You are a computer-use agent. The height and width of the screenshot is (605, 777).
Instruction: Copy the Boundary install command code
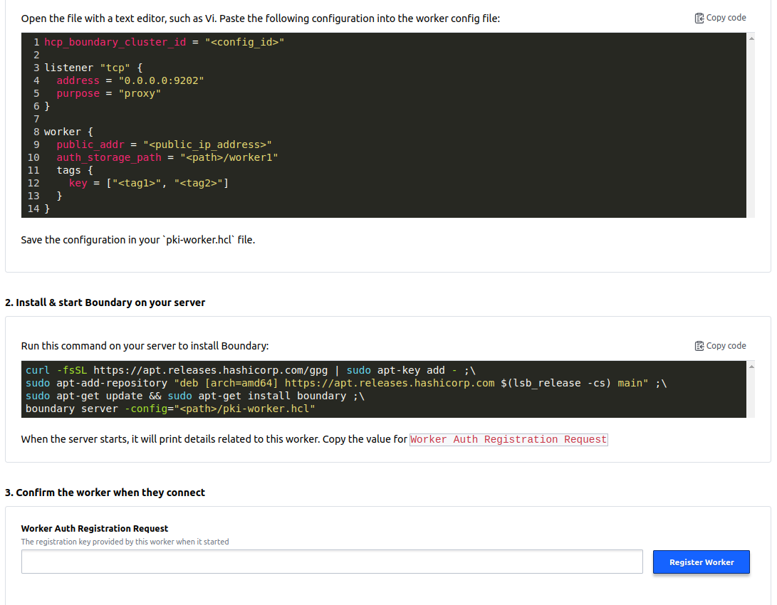720,346
